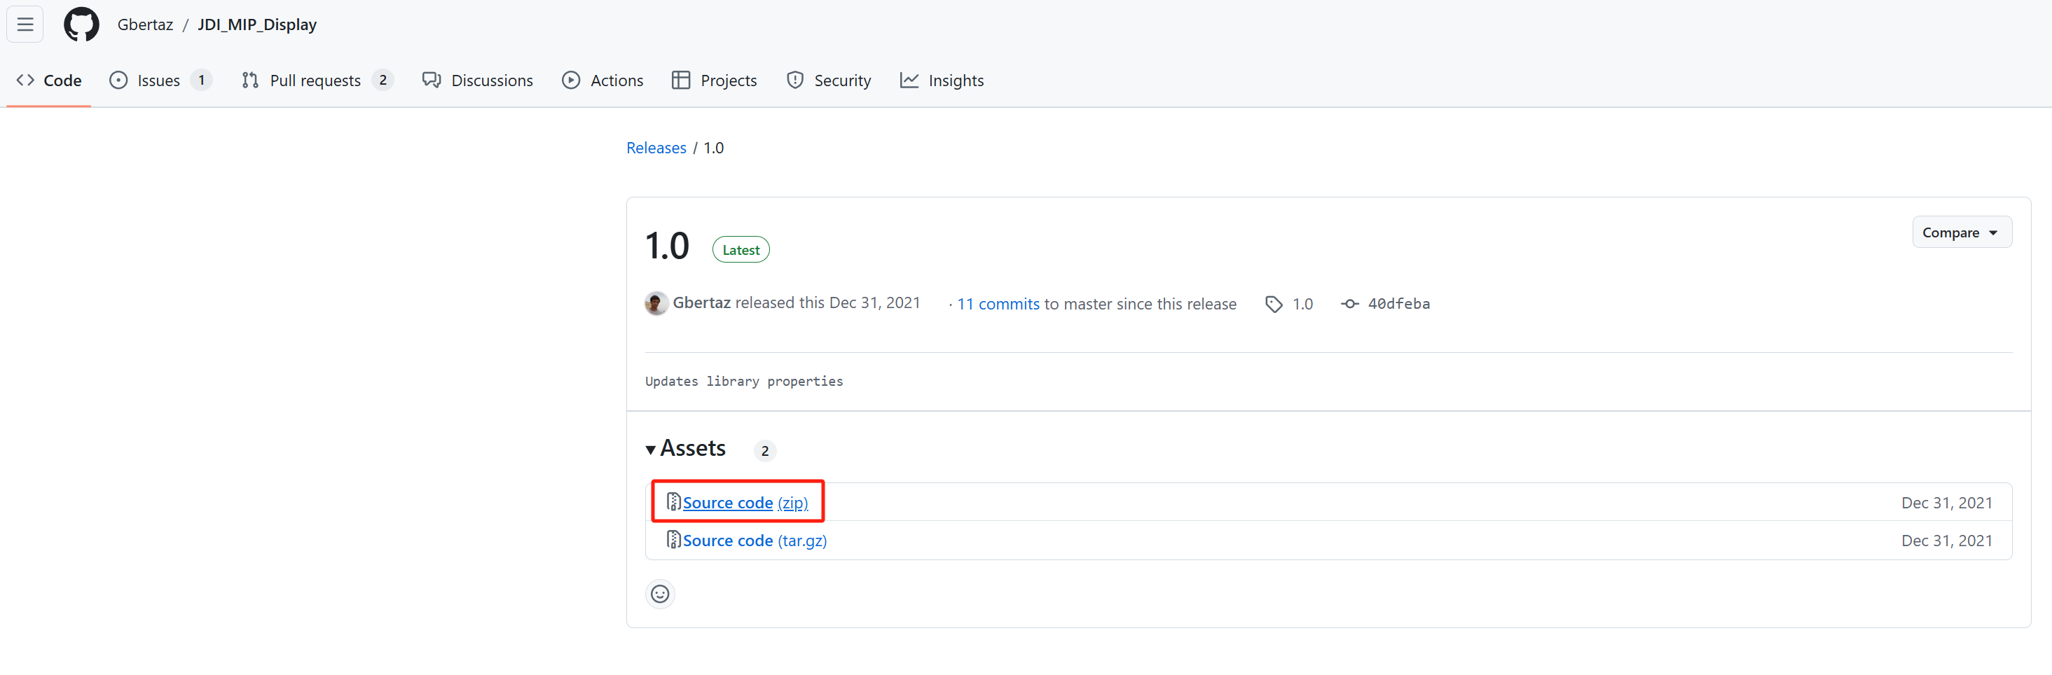Click the 1.0 release title
Screen dimensions: 2052x675
click(667, 246)
